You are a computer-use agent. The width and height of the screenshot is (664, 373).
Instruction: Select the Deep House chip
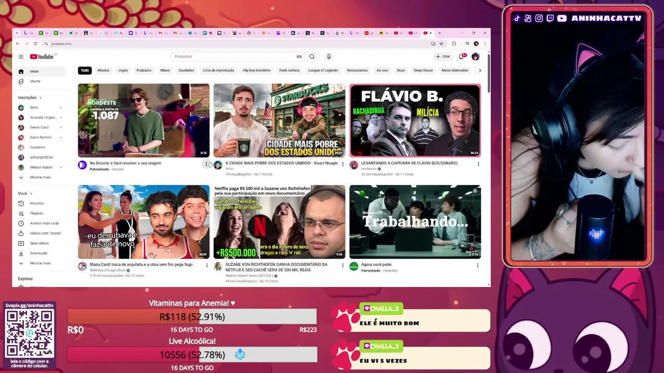click(x=423, y=70)
